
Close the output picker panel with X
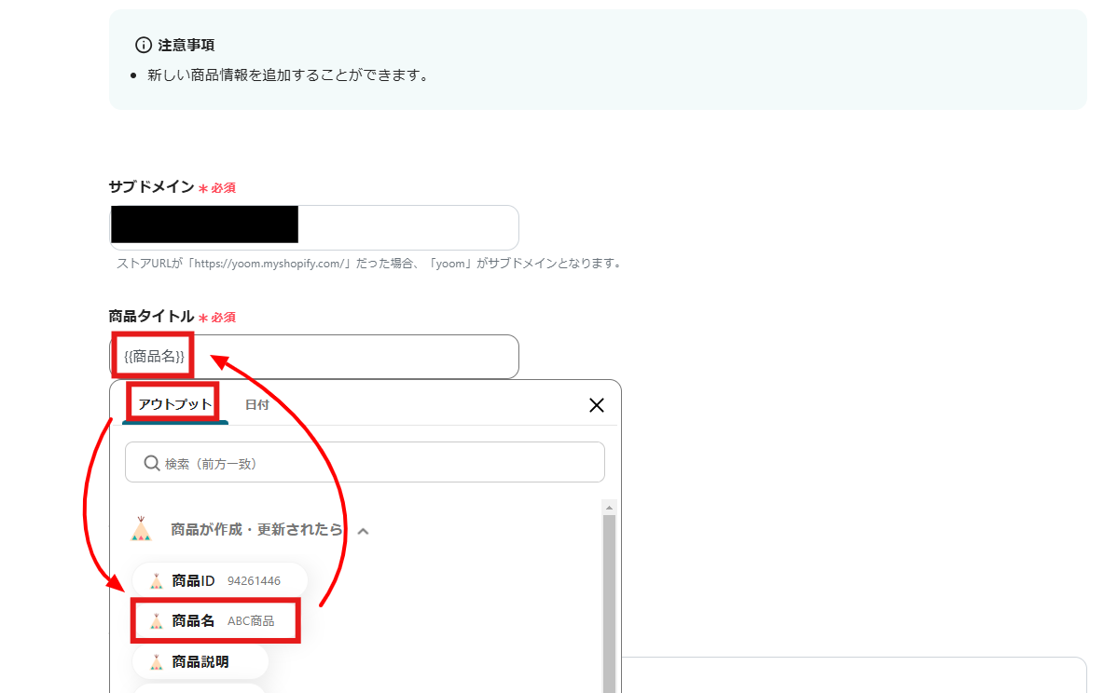597,405
